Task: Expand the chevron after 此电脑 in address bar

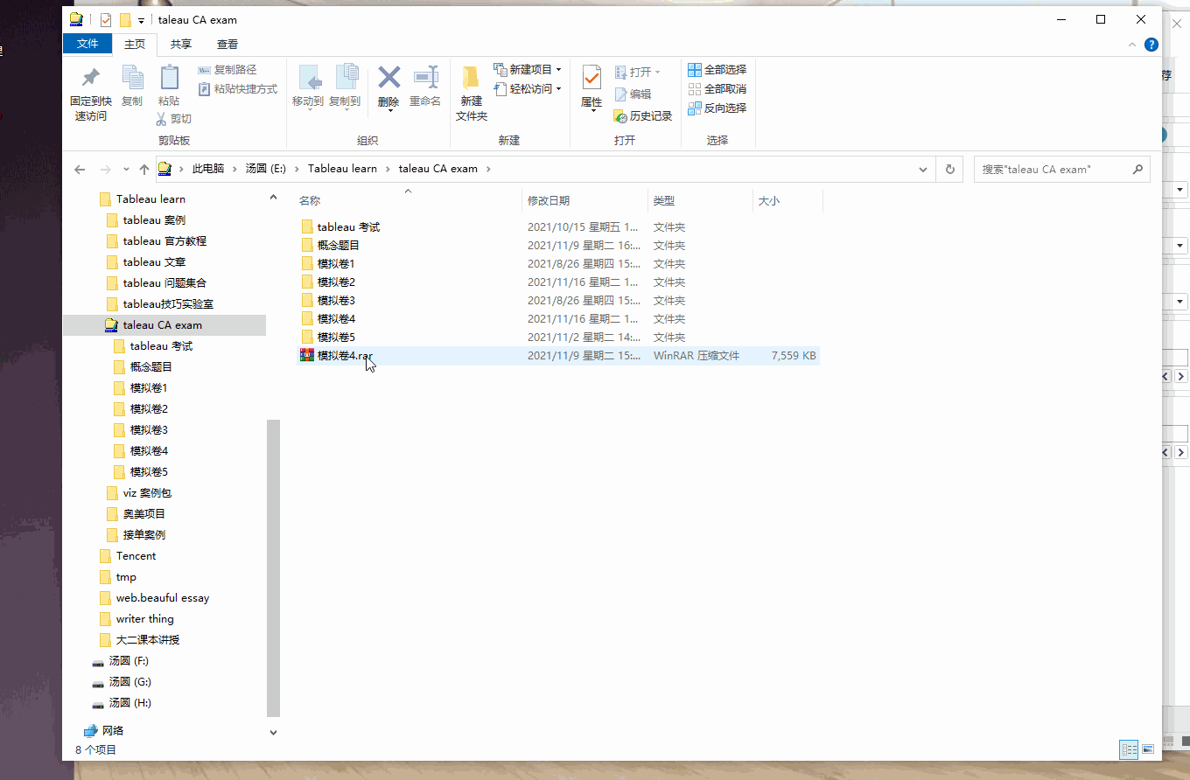Action: click(x=235, y=170)
